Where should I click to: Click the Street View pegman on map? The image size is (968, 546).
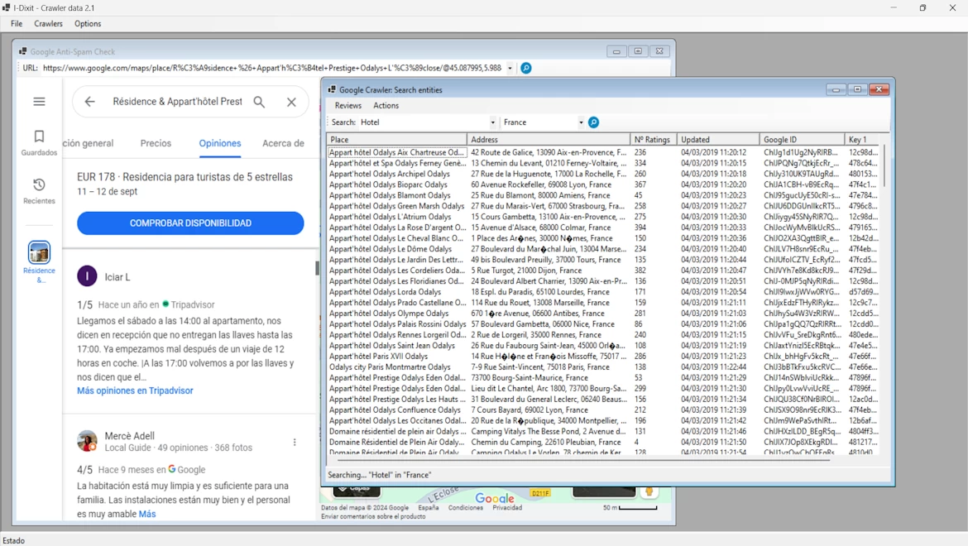[x=649, y=491]
